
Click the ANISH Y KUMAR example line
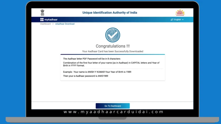(x=97, y=72)
